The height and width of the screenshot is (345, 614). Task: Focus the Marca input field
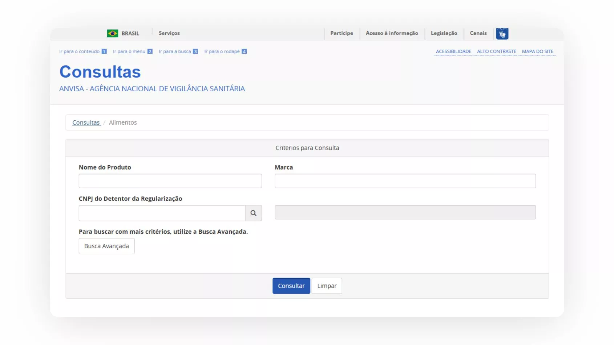[x=405, y=181]
